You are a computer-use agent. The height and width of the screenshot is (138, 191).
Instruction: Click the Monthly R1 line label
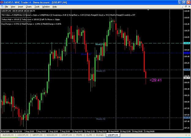[x=86, y=54]
